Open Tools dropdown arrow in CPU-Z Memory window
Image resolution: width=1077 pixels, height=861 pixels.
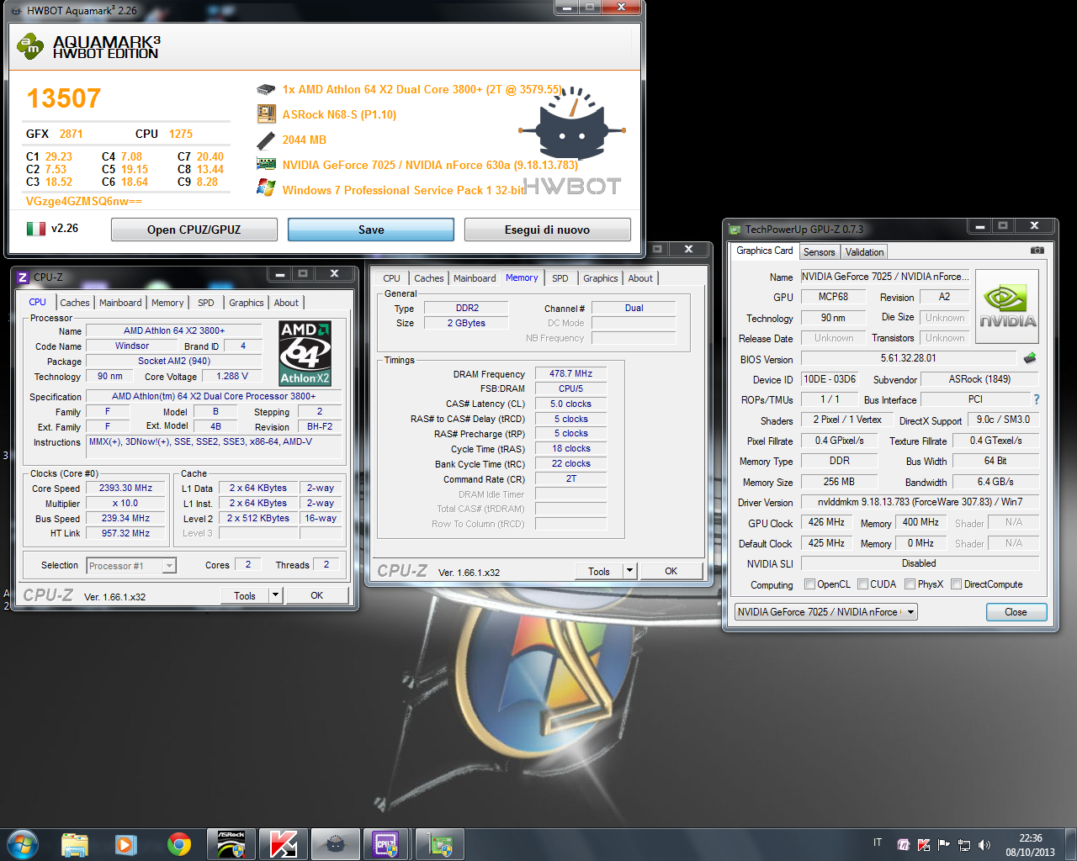click(x=629, y=571)
